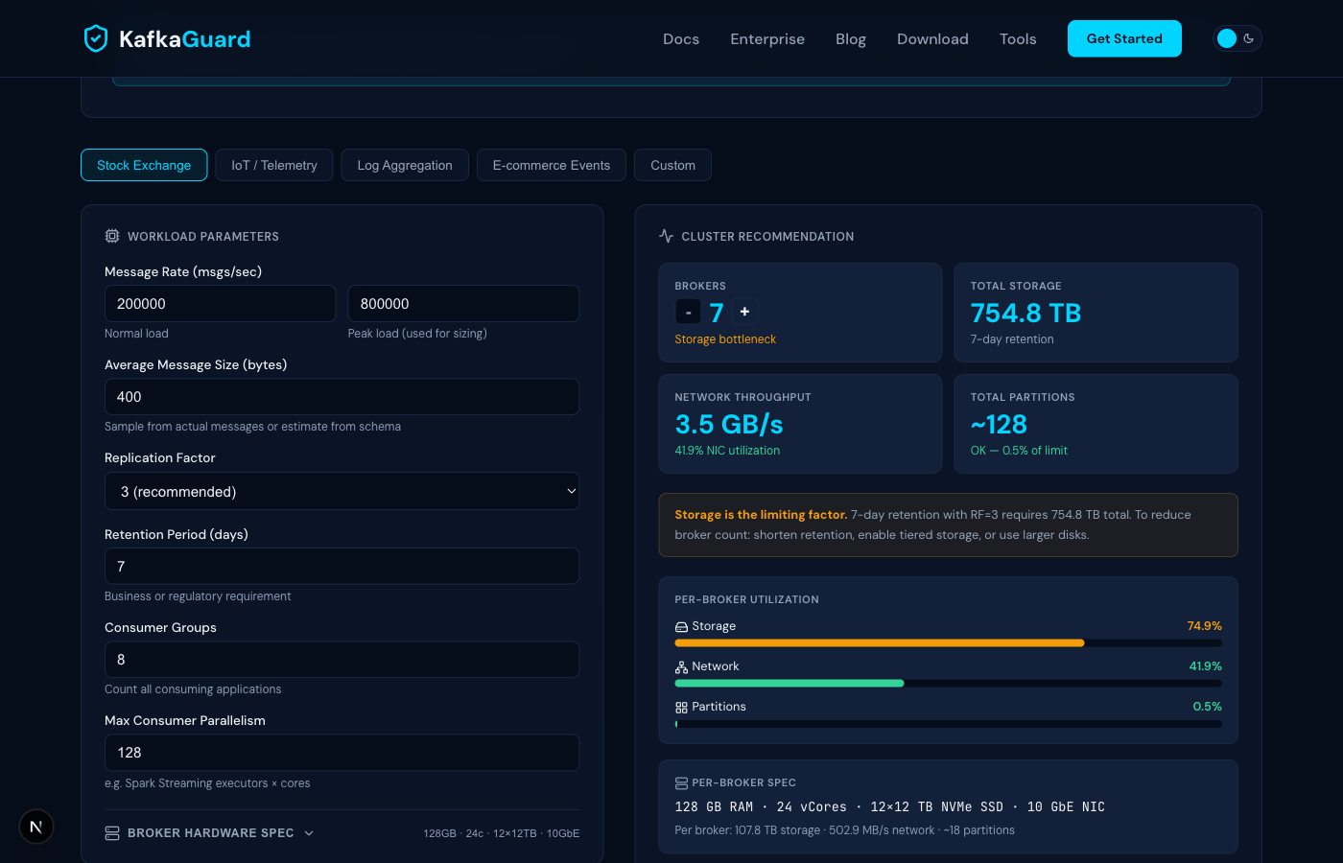Click the hardware icon next to Broker Hardware Spec

(x=111, y=832)
